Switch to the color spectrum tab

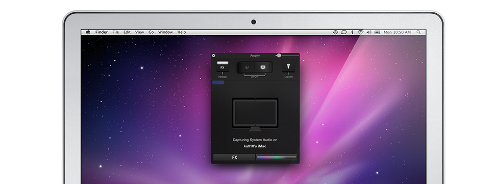point(276,157)
